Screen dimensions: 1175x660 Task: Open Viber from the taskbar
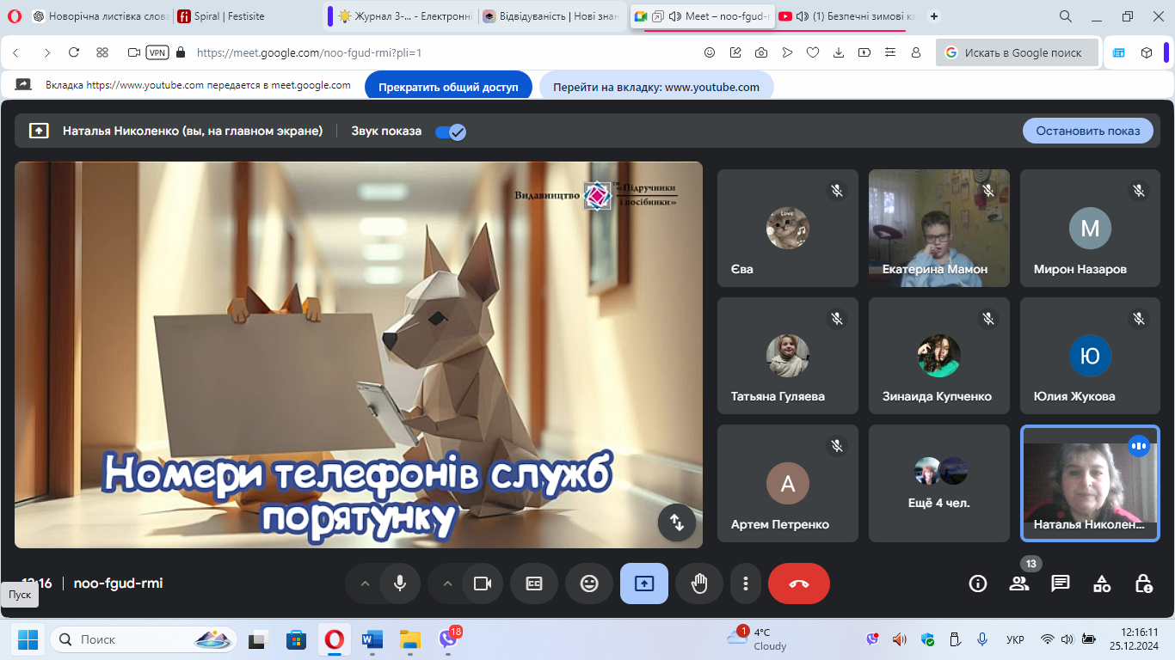click(x=447, y=639)
